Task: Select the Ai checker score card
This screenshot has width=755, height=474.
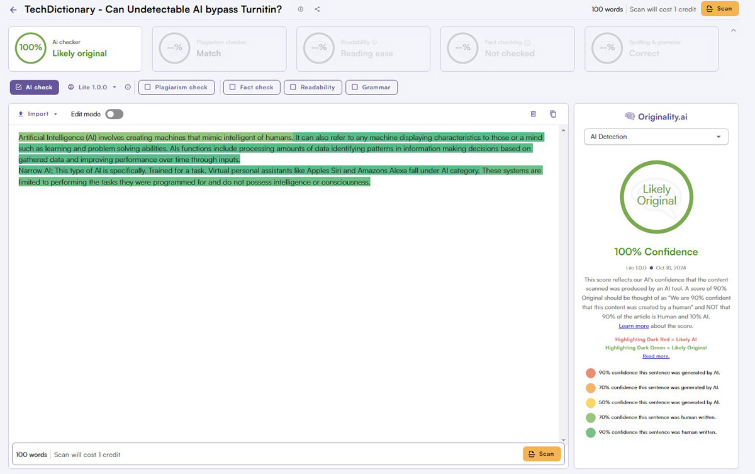Action: pyautogui.click(x=75, y=48)
